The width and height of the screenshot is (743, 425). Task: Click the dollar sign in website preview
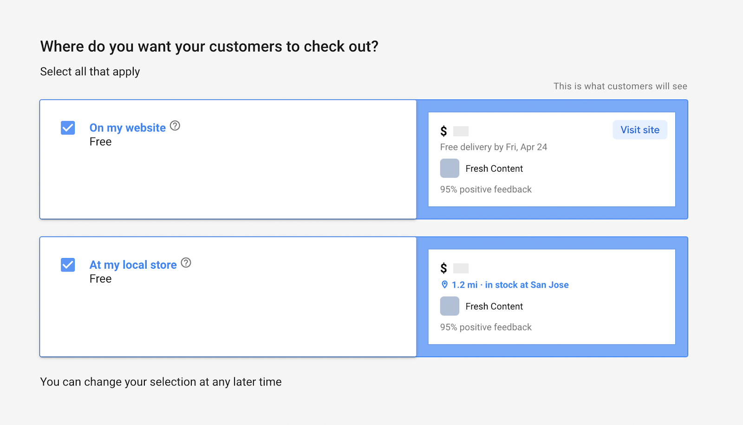[443, 131]
